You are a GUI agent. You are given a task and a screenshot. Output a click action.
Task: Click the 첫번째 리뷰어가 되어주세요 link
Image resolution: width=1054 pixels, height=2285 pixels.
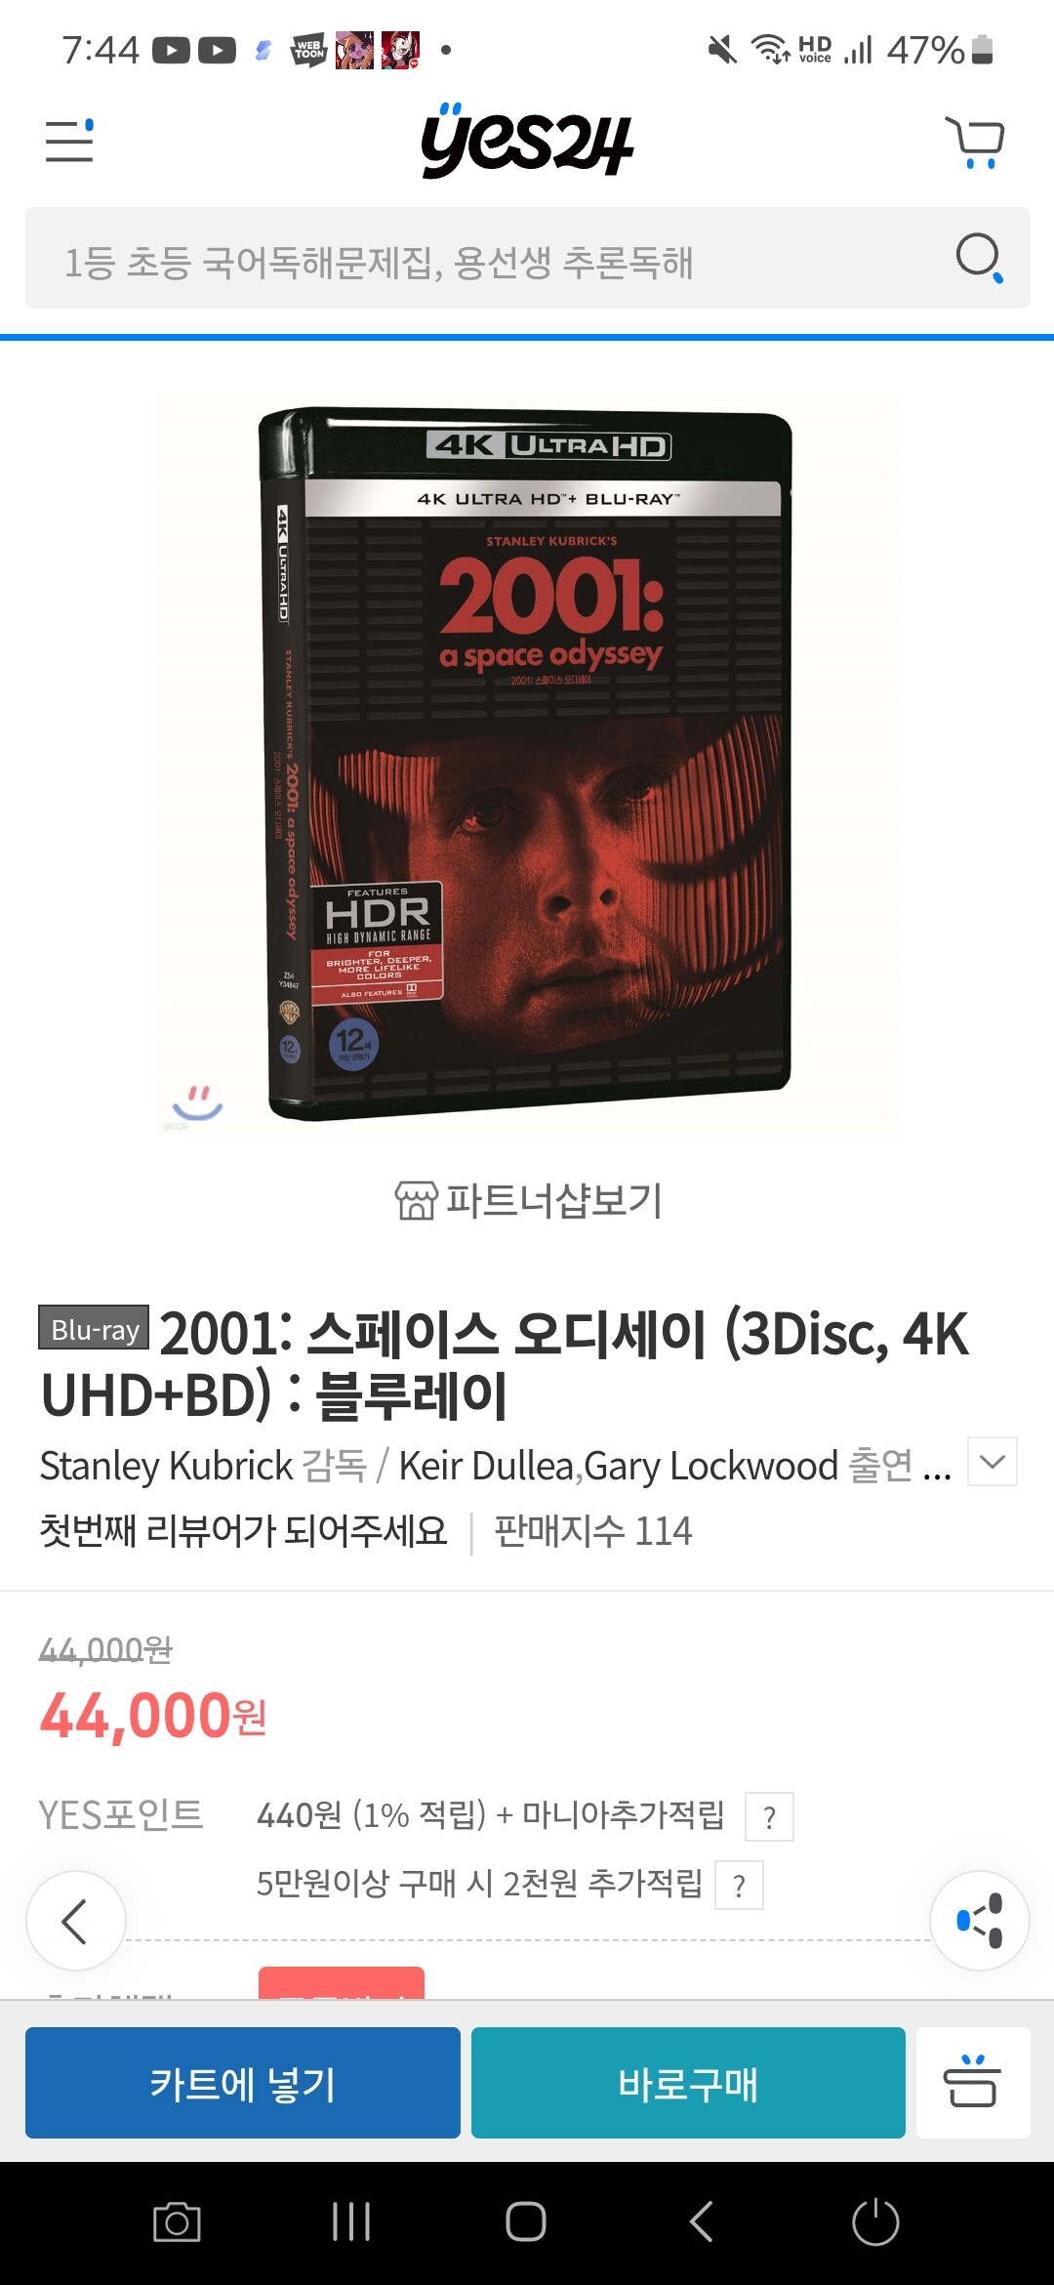pyautogui.click(x=243, y=1530)
